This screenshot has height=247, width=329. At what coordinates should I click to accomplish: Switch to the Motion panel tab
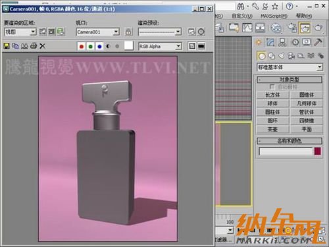click(295, 42)
